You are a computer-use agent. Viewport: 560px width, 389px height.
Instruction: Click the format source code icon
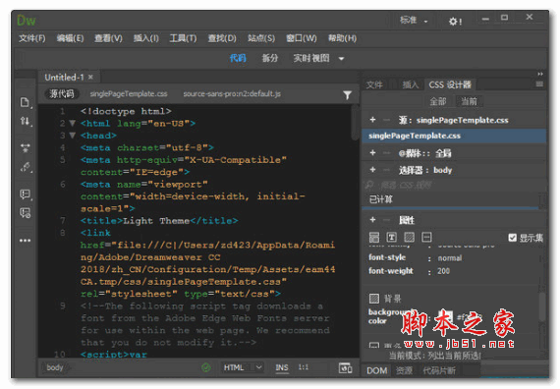click(x=26, y=167)
